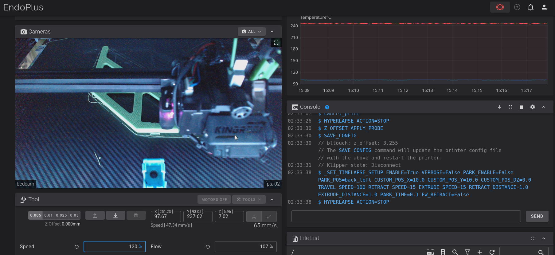Open the ALL cameras dropdown
The image size is (555, 255).
[252, 32]
